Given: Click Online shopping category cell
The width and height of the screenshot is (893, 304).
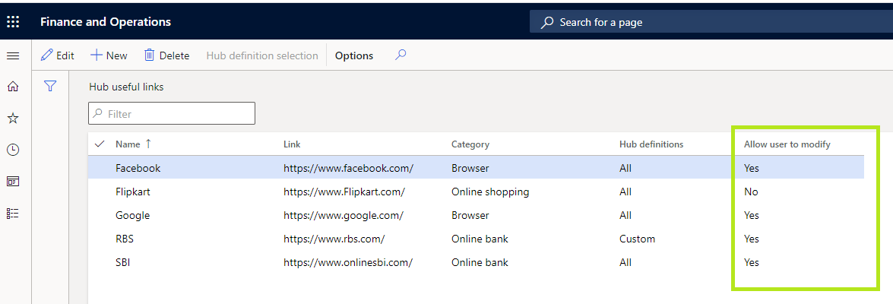Looking at the screenshot, I should (x=490, y=192).
